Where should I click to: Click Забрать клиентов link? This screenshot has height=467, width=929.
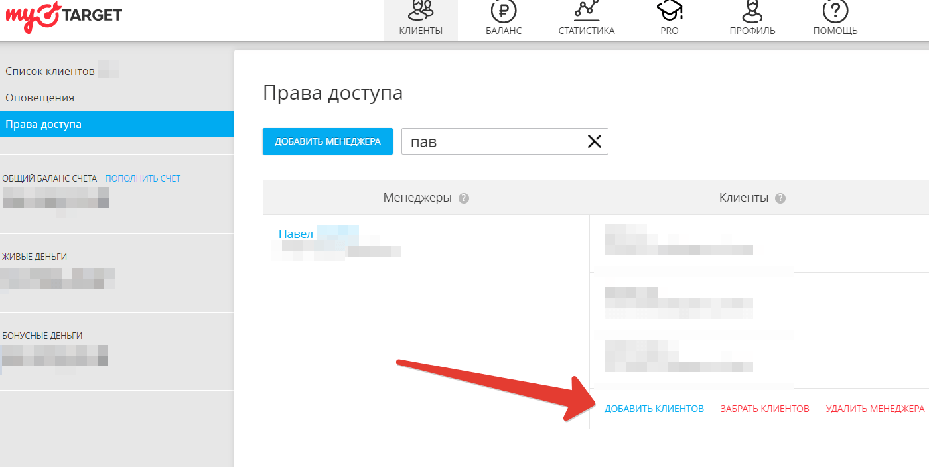(x=765, y=409)
